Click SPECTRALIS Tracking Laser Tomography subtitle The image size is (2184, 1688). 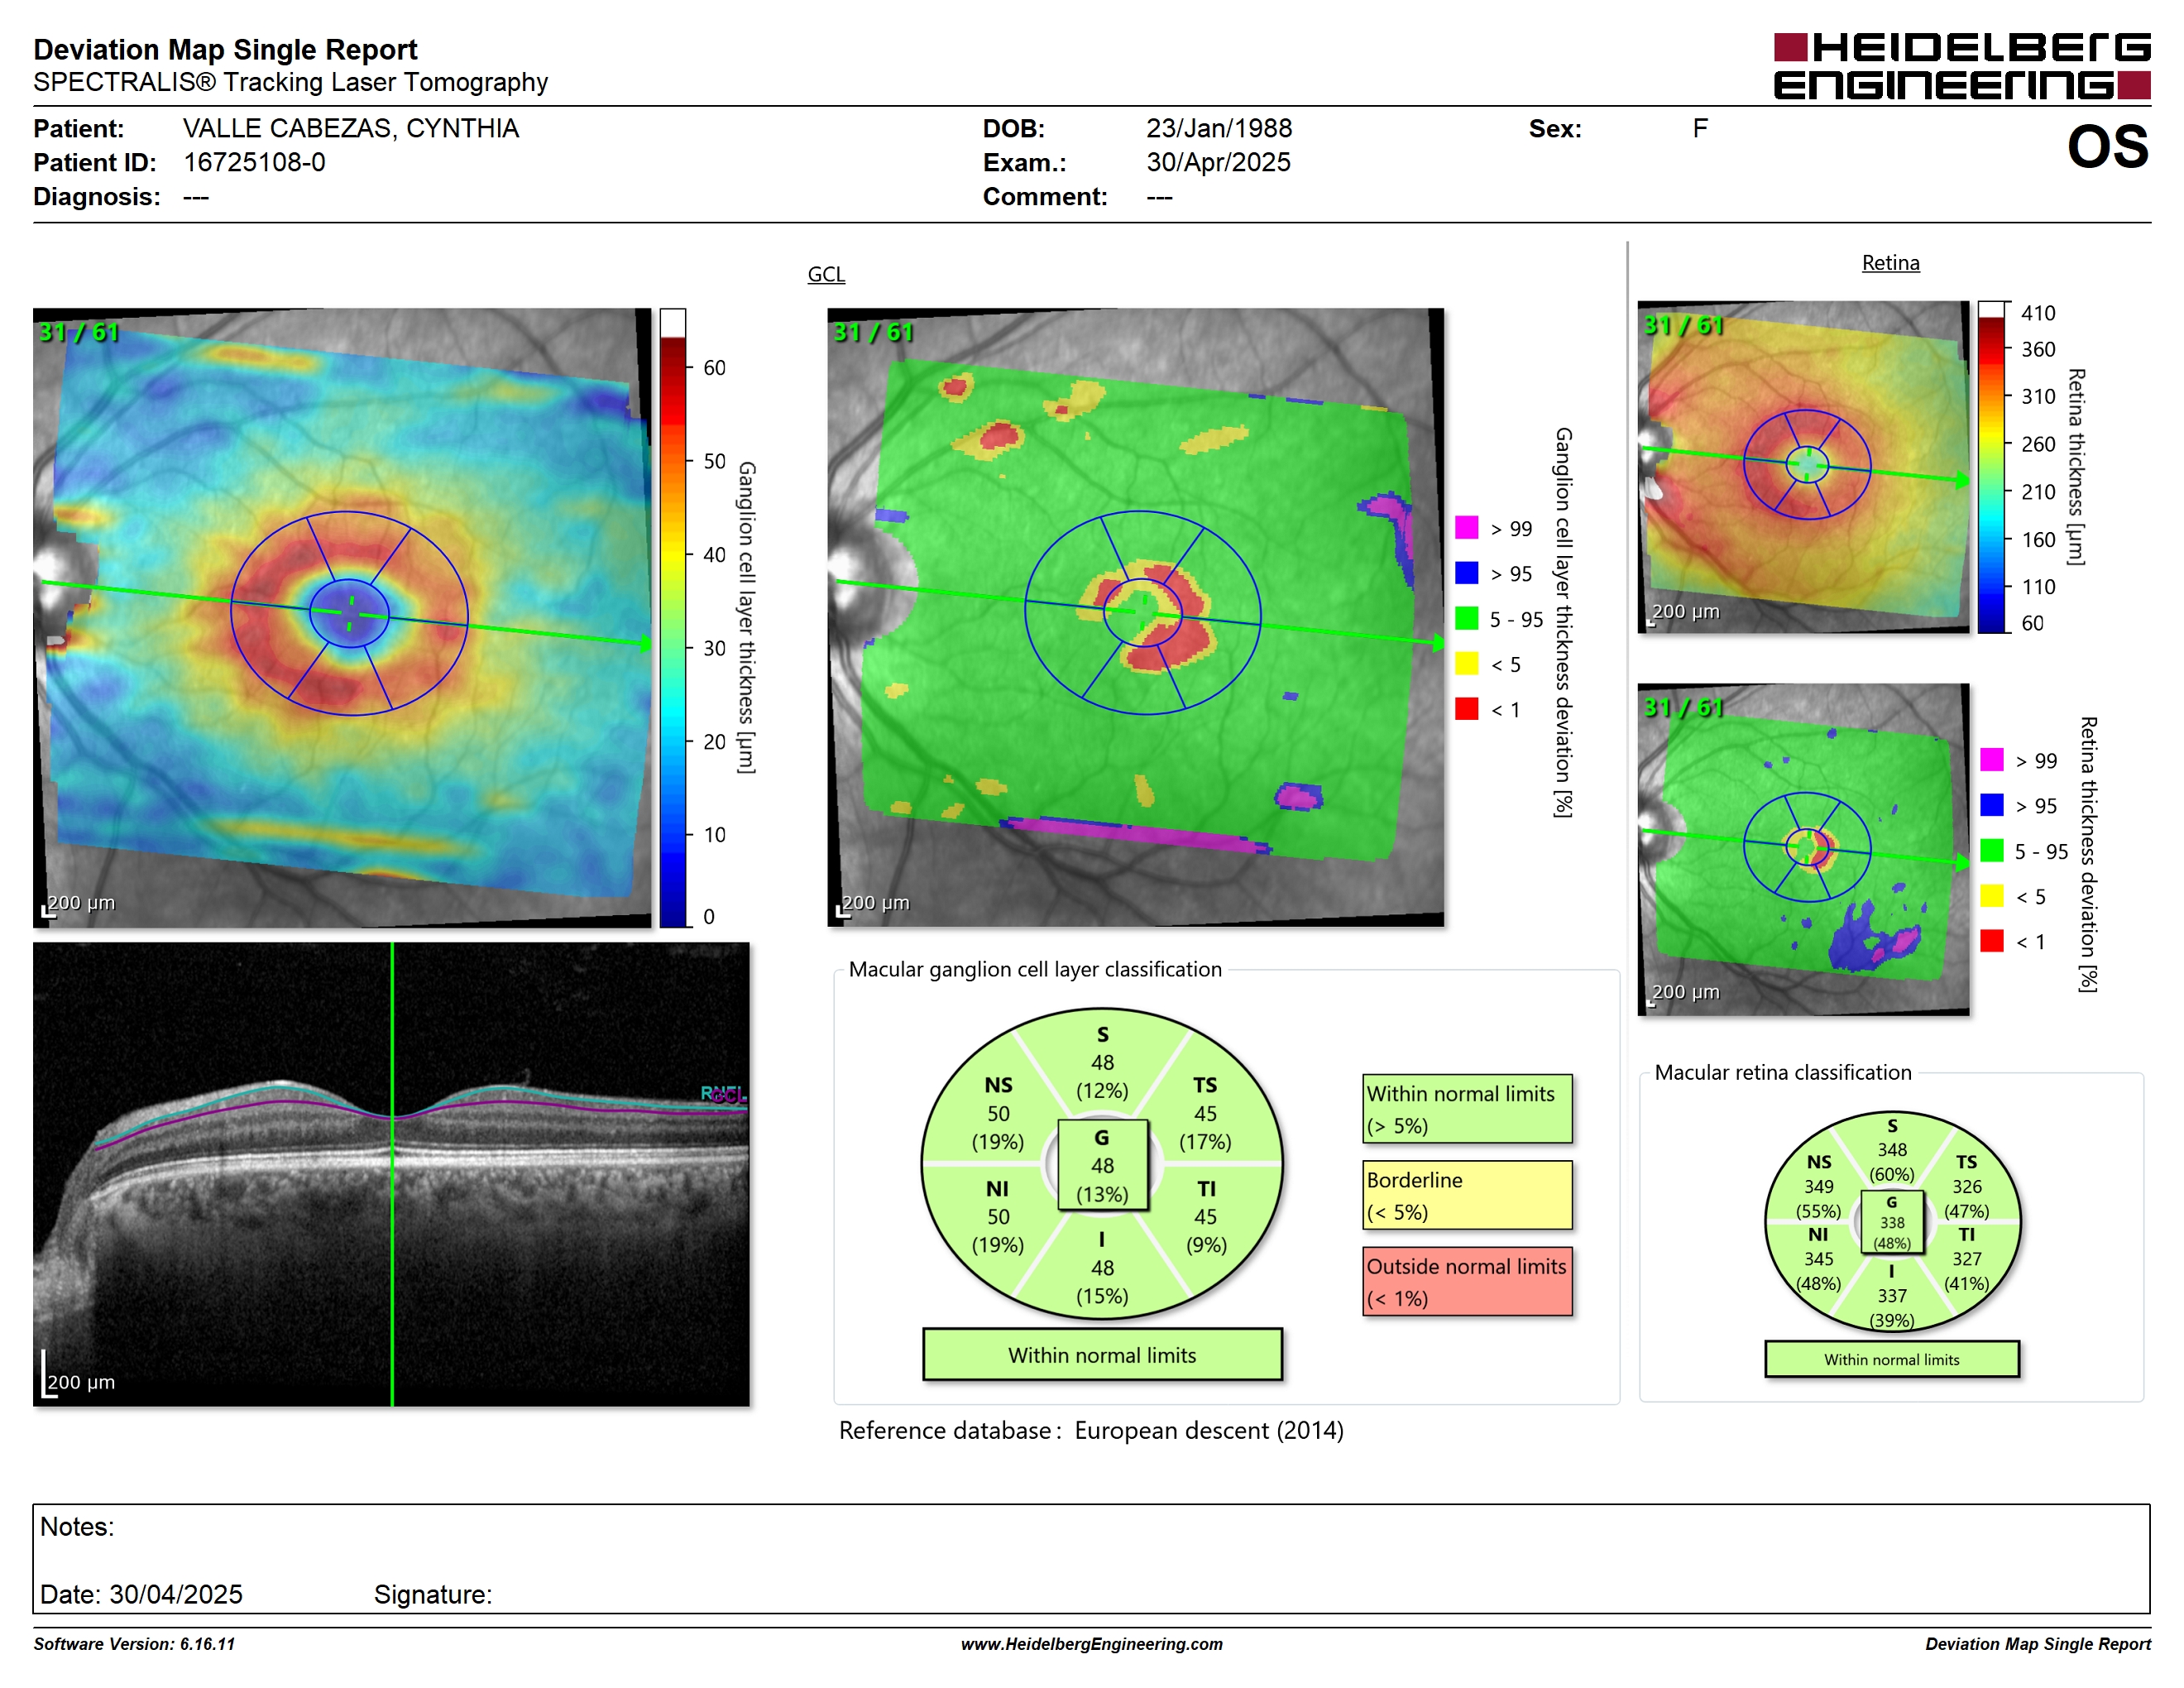[290, 82]
